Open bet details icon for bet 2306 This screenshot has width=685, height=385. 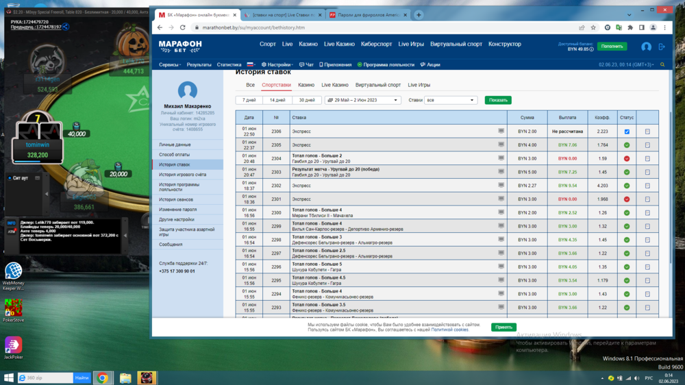(647, 132)
